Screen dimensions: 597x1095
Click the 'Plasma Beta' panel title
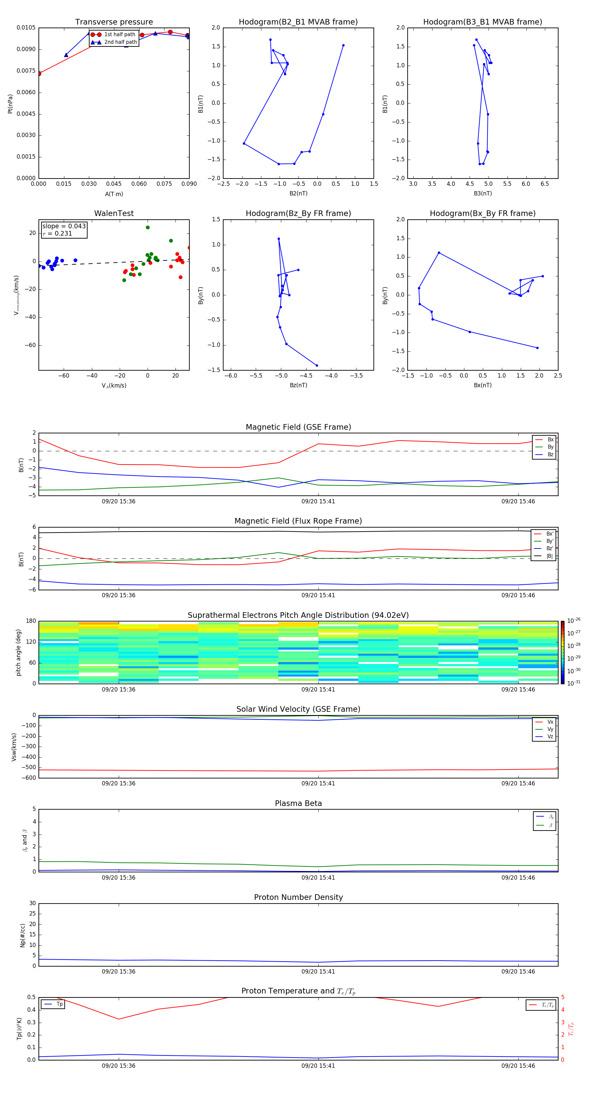(x=298, y=803)
